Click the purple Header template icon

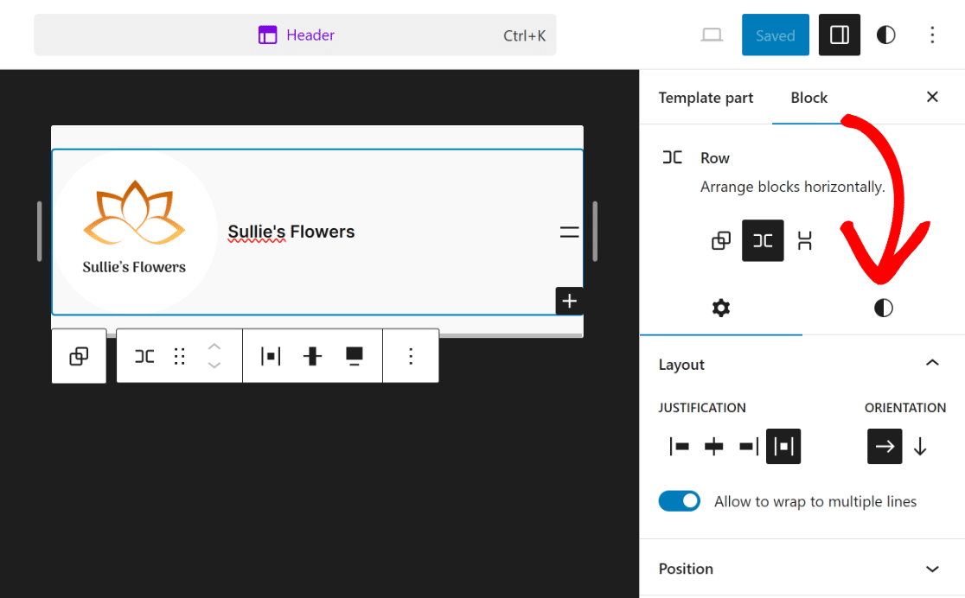pyautogui.click(x=267, y=35)
